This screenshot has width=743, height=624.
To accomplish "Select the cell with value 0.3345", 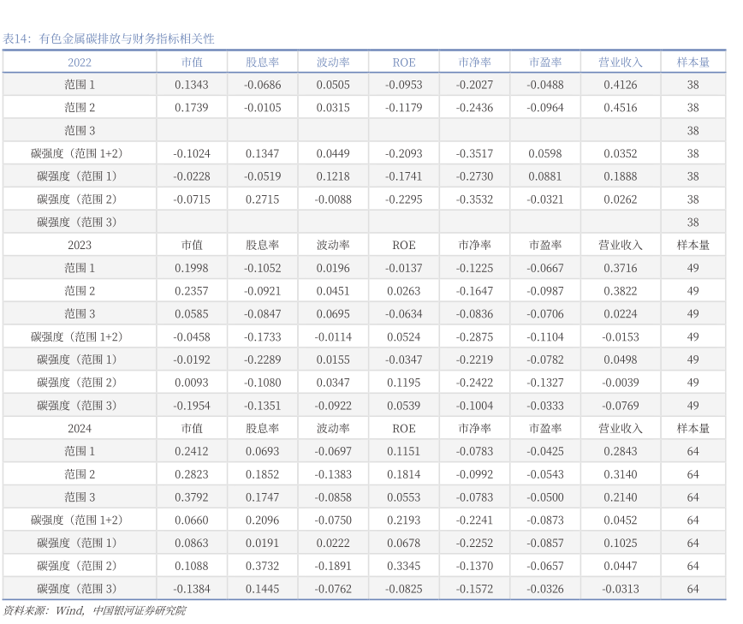I will click(x=404, y=566).
